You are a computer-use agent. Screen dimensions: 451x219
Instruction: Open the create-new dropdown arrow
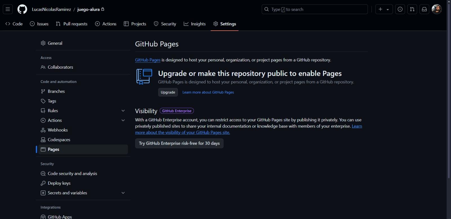tap(388, 10)
